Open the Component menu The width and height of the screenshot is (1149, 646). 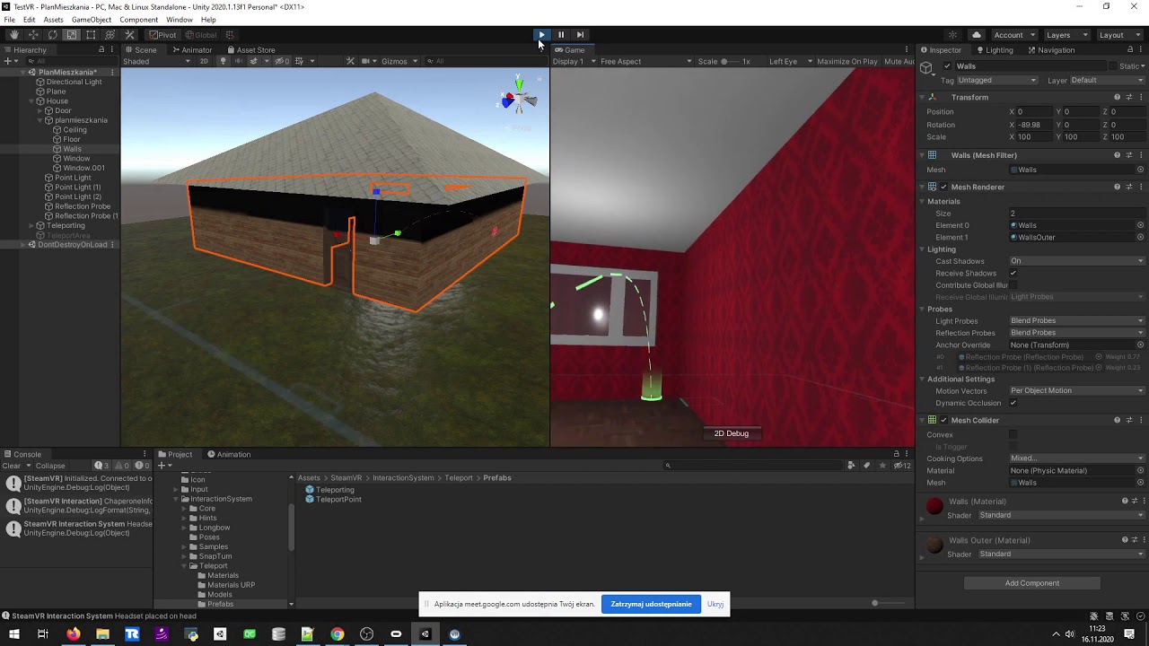pos(138,20)
